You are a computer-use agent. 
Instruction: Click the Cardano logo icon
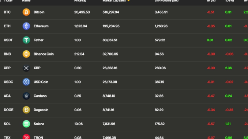[26, 96]
